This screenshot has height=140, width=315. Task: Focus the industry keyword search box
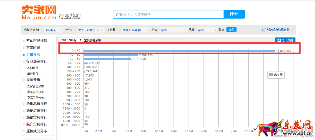[168, 14]
